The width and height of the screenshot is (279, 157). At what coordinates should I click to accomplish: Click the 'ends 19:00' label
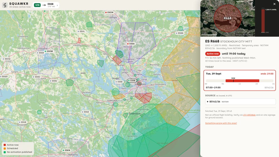tap(267, 74)
